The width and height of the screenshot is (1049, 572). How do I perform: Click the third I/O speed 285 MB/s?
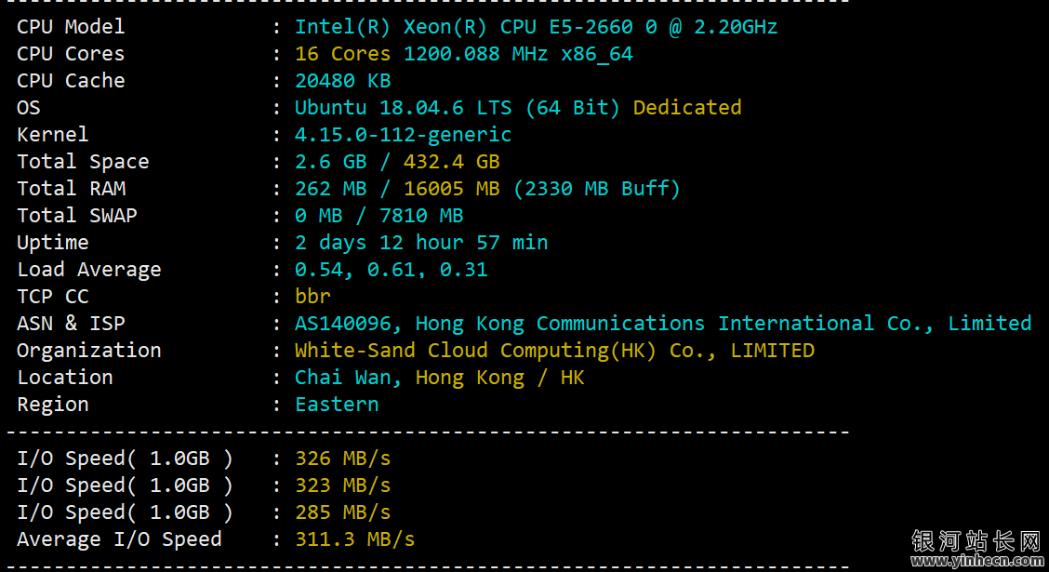click(x=342, y=512)
